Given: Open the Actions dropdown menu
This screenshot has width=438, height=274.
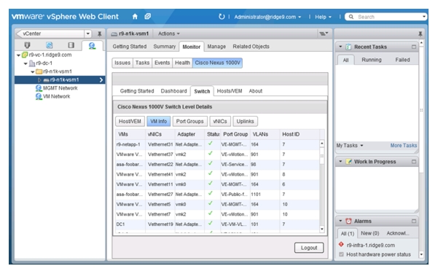Looking at the screenshot, I should point(169,34).
